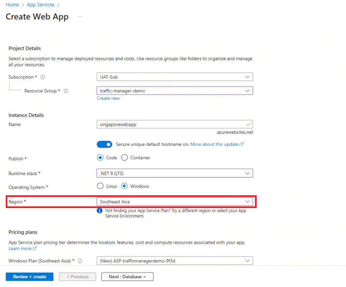Expand the Region dropdown
Screen dimensions: 346x287
(x=175, y=202)
